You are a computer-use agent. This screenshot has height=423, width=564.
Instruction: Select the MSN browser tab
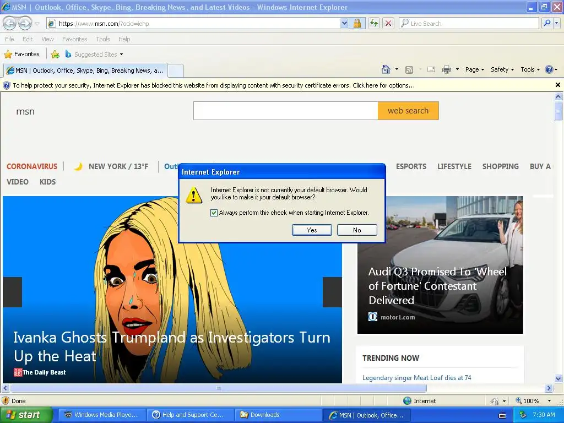pos(85,70)
